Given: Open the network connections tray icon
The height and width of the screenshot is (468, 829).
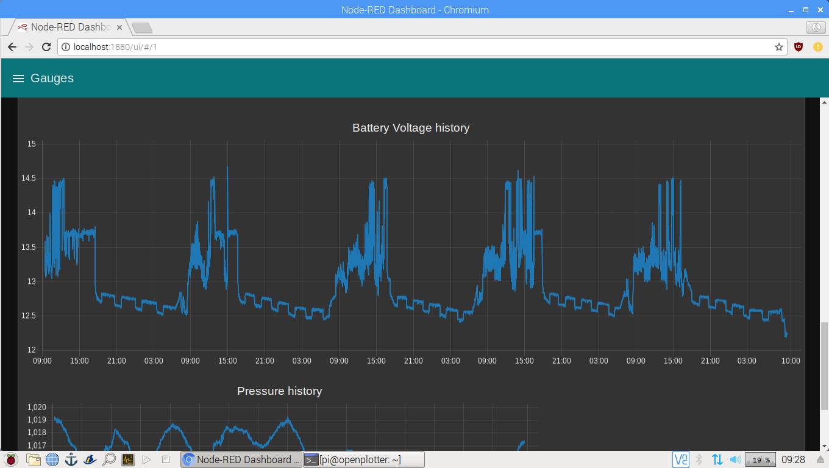Looking at the screenshot, I should (x=717, y=459).
